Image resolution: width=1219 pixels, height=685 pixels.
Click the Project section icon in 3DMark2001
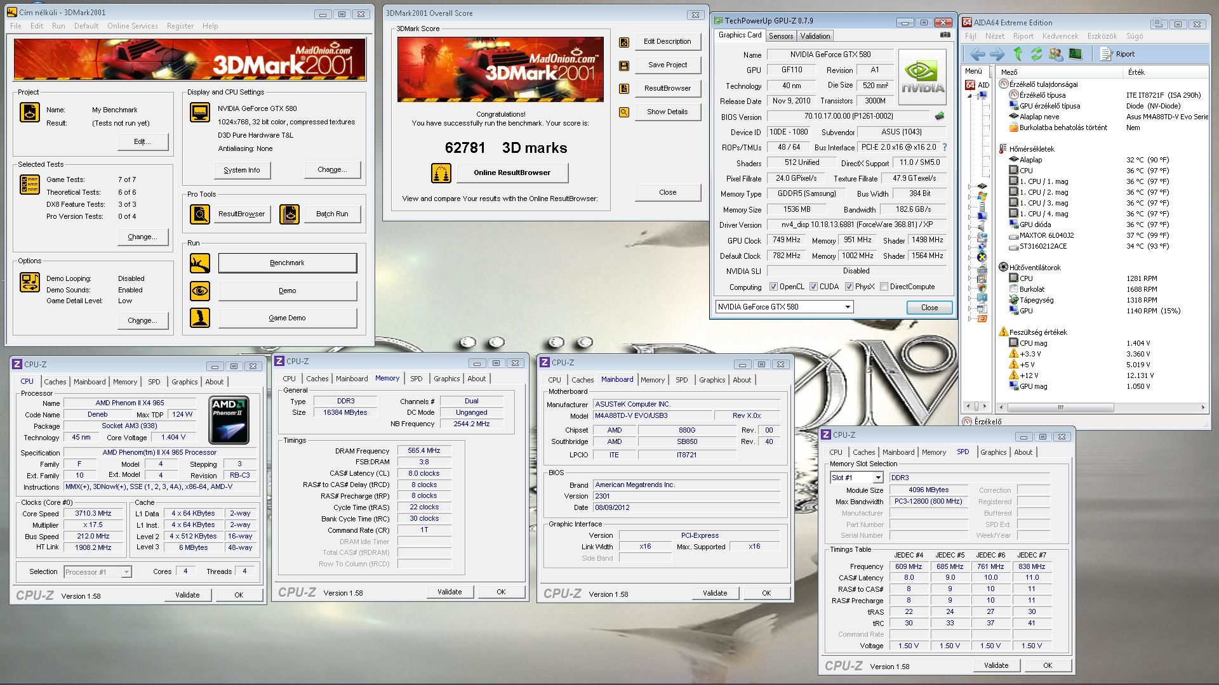tap(30, 112)
